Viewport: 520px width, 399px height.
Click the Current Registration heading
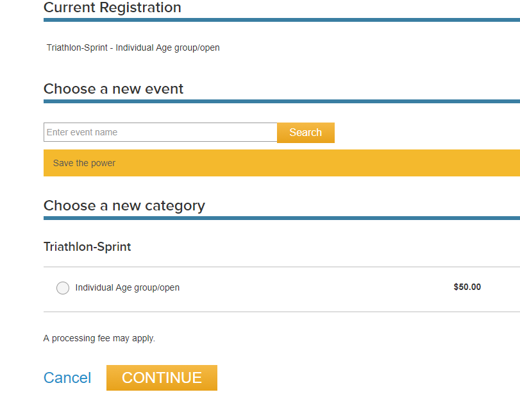(x=112, y=7)
